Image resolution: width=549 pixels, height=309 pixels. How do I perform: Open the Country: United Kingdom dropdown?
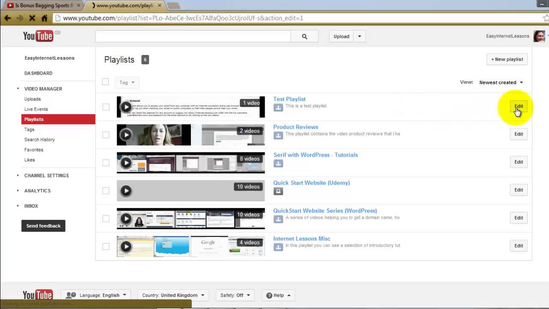(x=173, y=295)
